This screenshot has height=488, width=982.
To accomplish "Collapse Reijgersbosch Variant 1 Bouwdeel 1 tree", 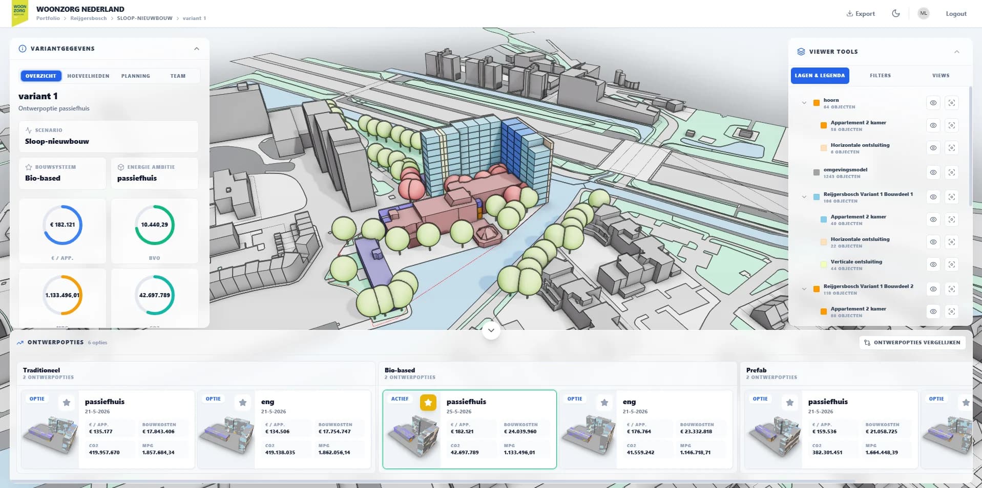I will 804,197.
